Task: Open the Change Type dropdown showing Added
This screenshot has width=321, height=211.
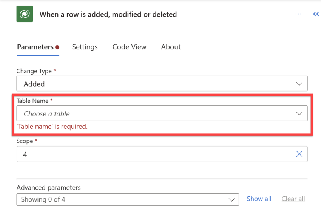Action: 162,84
